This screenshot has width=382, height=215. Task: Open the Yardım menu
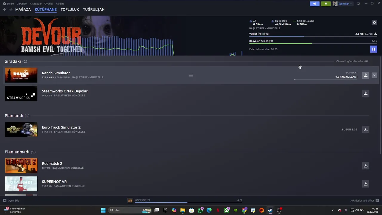[x=60, y=4]
